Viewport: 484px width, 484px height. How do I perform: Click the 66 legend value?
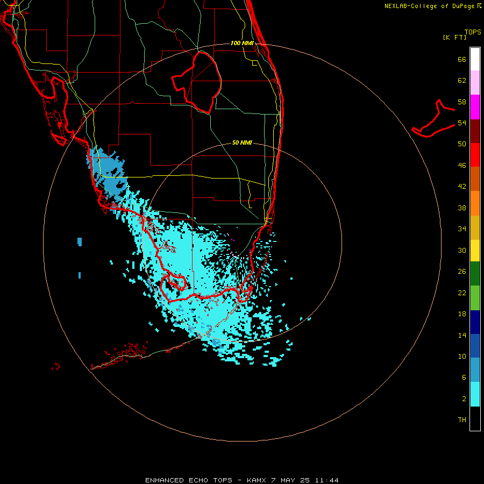(462, 59)
